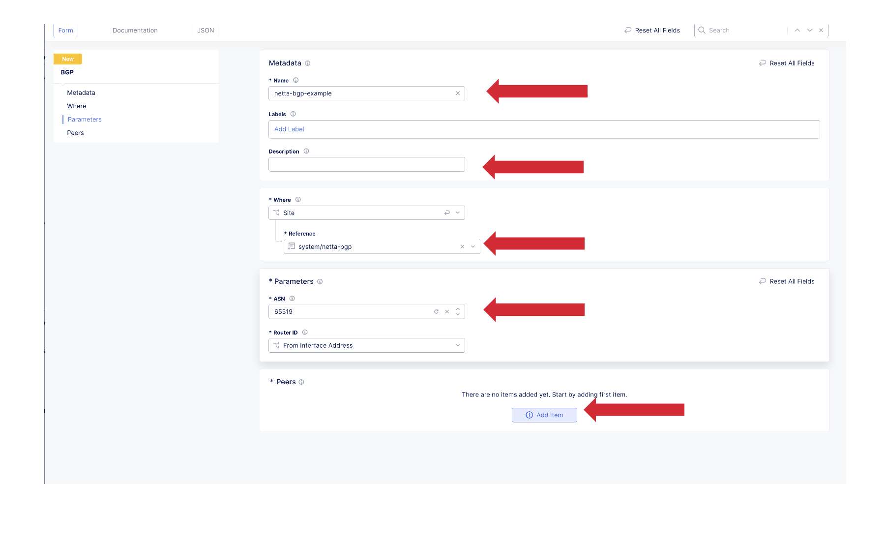The image size is (886, 548).
Task: Clear the ASN value
Action: (447, 312)
